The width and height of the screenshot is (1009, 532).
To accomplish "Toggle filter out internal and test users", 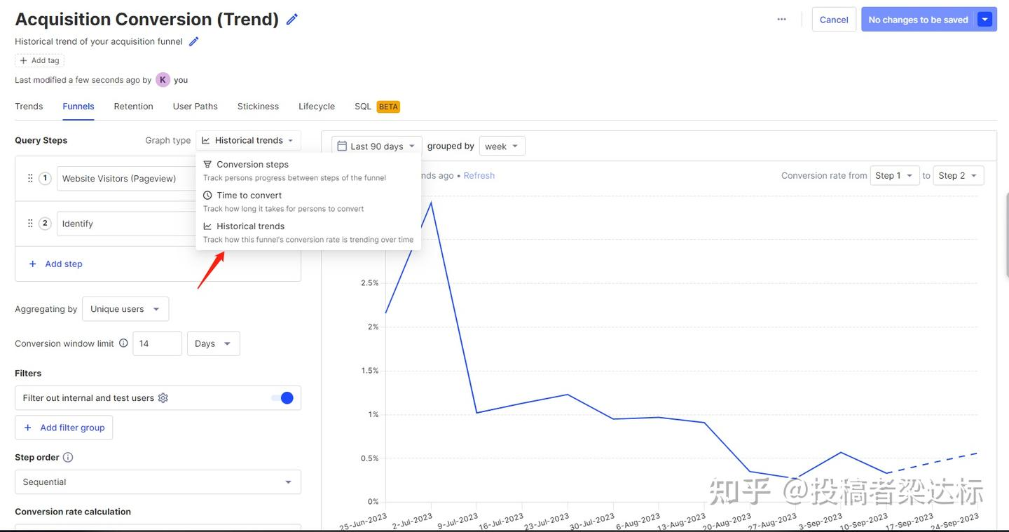I will [282, 398].
